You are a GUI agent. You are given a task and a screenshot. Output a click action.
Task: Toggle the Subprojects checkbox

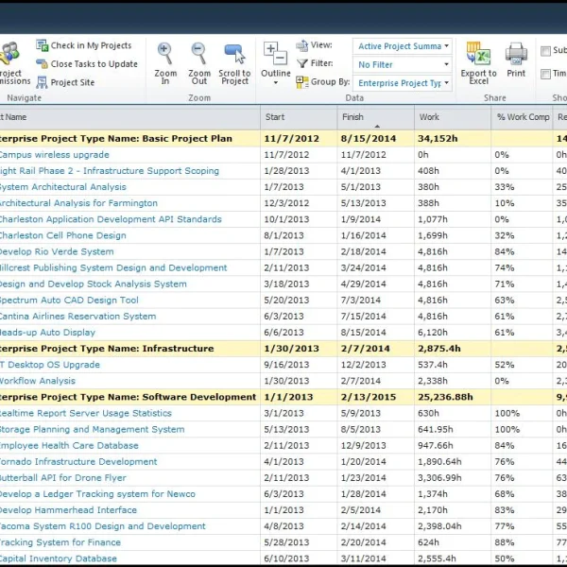pos(545,51)
